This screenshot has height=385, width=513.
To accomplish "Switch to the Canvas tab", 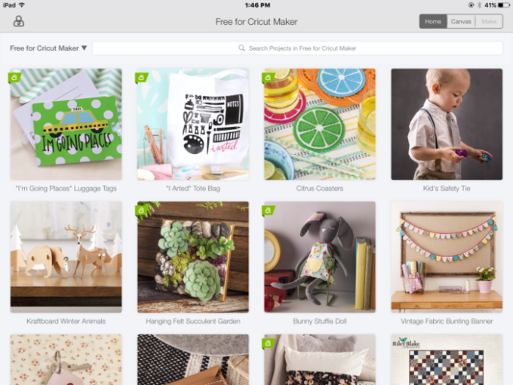I will tap(461, 22).
